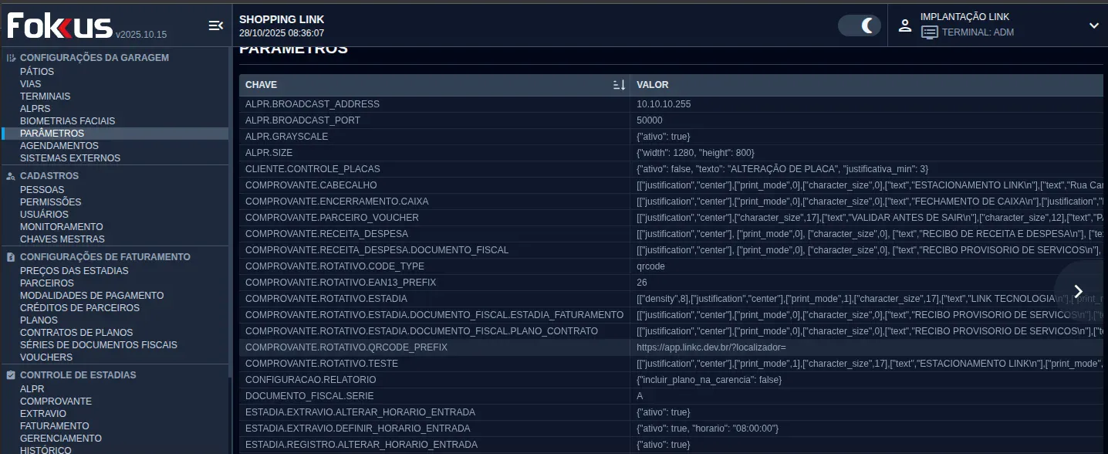
Task: Open Biometrias Faciais in sidebar
Action: tap(67, 121)
